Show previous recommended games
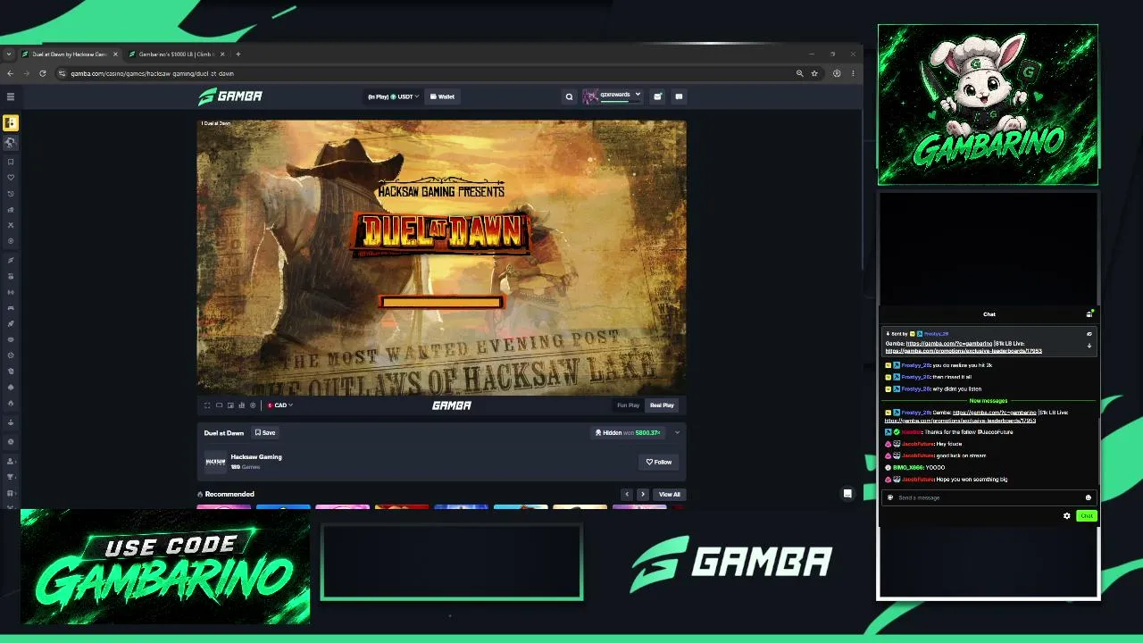Image resolution: width=1143 pixels, height=643 pixels. pos(627,494)
